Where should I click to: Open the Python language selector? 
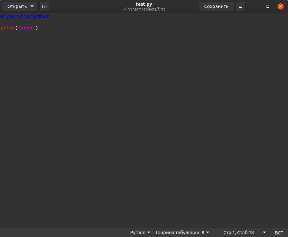[140, 233]
